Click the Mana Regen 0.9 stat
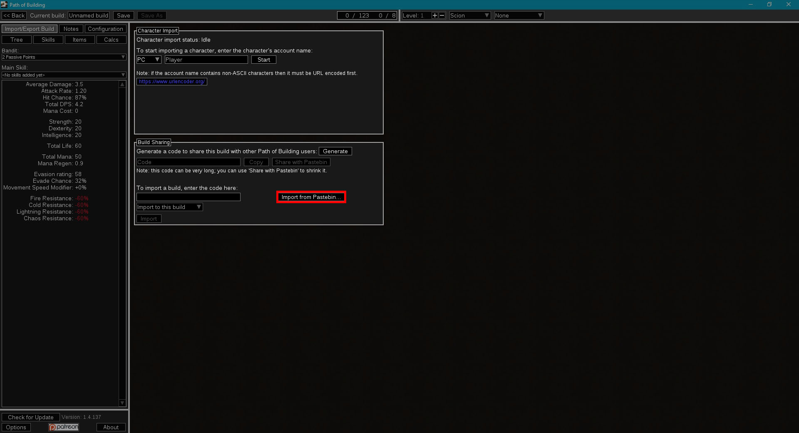 click(60, 163)
